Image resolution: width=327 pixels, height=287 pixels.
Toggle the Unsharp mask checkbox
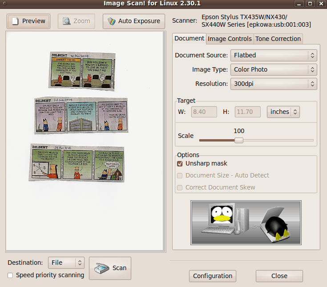tap(180, 164)
